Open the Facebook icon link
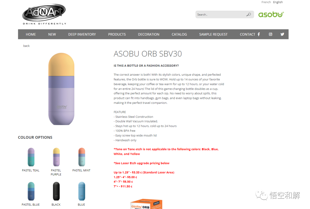The width and height of the screenshot is (310, 209). (259, 34)
